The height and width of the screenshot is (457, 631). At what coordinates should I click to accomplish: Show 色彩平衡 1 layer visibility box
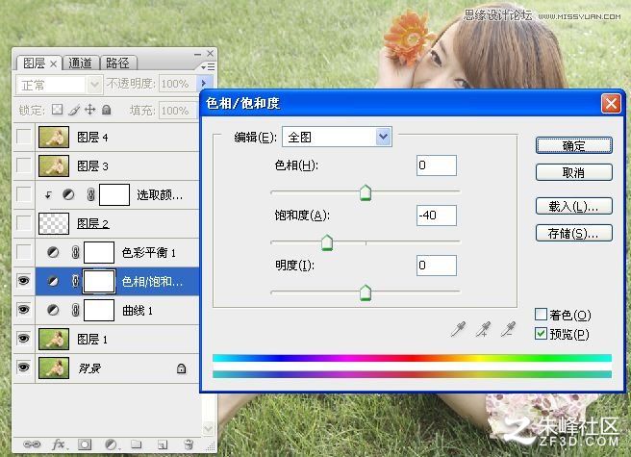pyautogui.click(x=24, y=252)
